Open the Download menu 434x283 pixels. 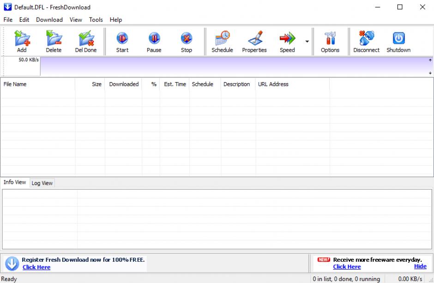pyautogui.click(x=49, y=20)
